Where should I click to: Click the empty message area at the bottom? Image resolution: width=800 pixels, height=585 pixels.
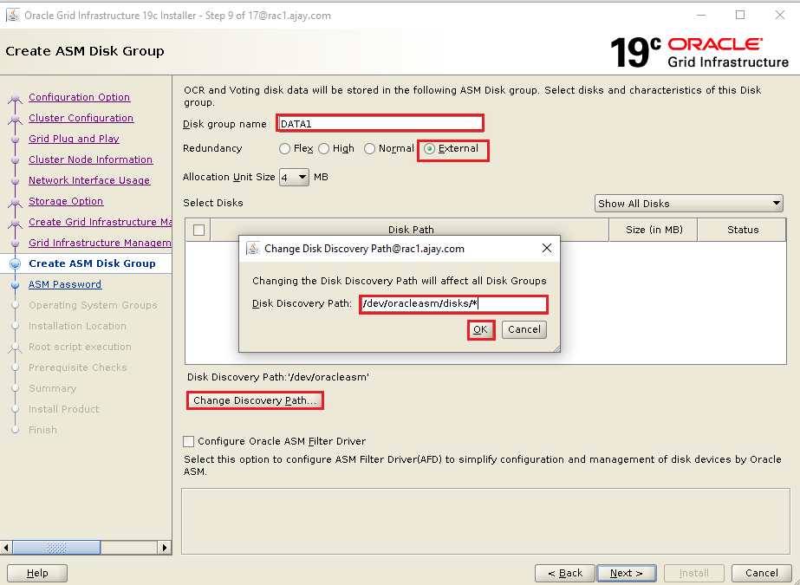click(485, 521)
